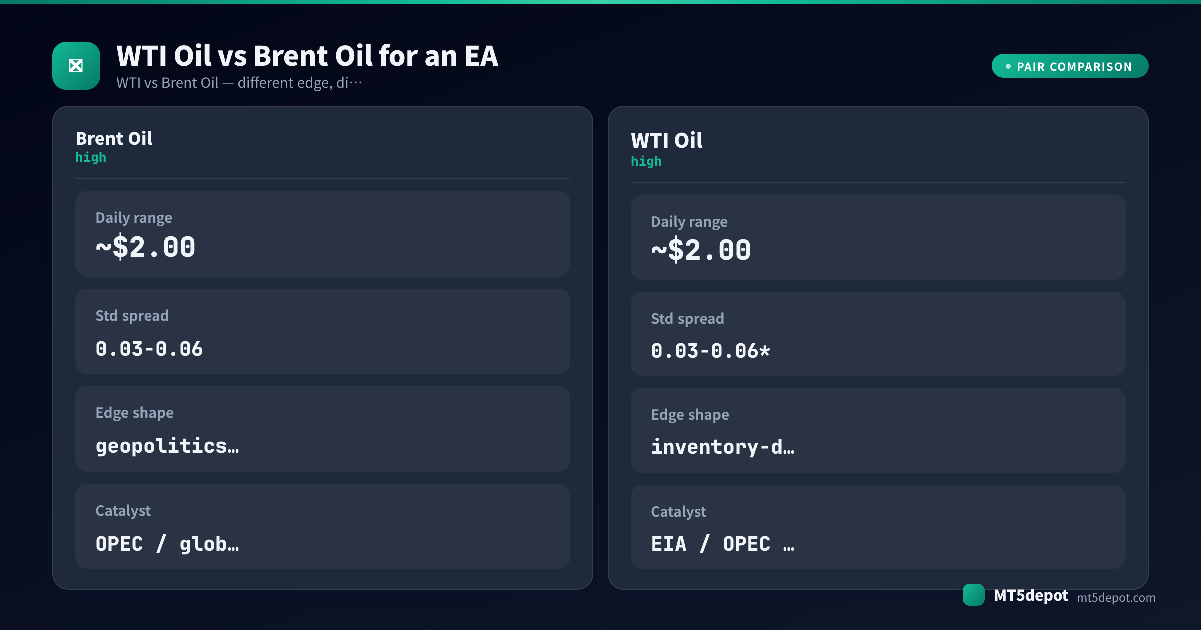Select the Brent Std spread 0.03-0.06 tile
This screenshot has width=1201, height=630.
pyautogui.click(x=323, y=331)
